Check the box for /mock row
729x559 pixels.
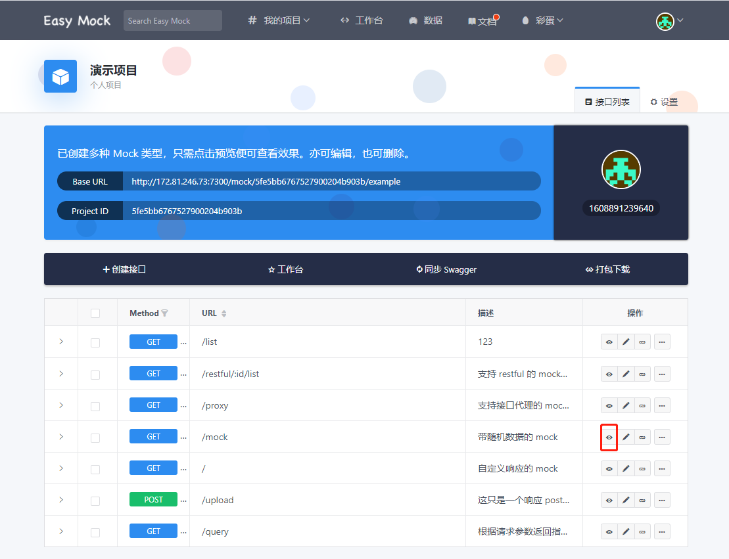pos(95,437)
